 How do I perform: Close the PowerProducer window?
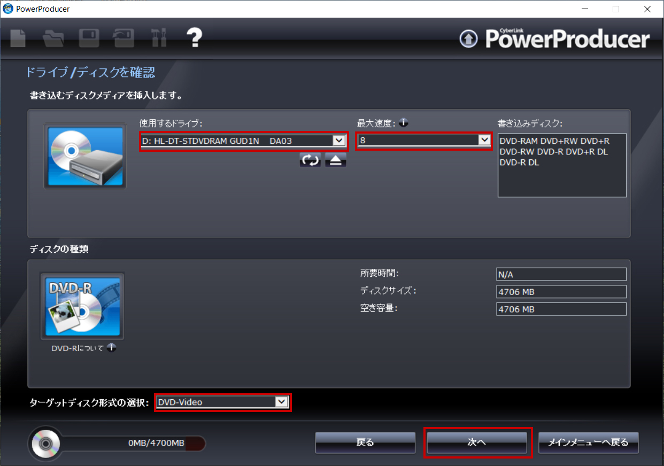pyautogui.click(x=647, y=9)
